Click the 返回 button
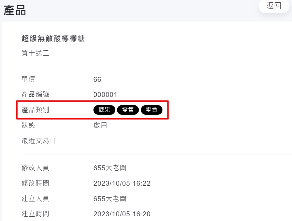Image resolution: width=292 pixels, height=221 pixels. pyautogui.click(x=274, y=6)
